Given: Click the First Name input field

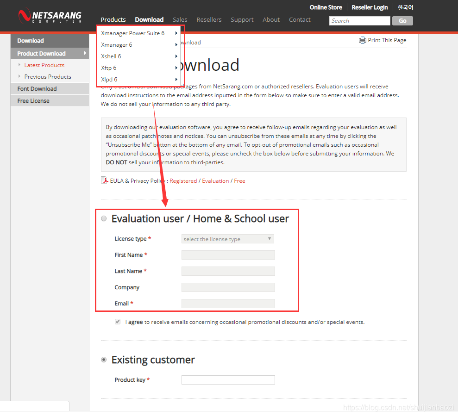Looking at the screenshot, I should click(x=228, y=255).
